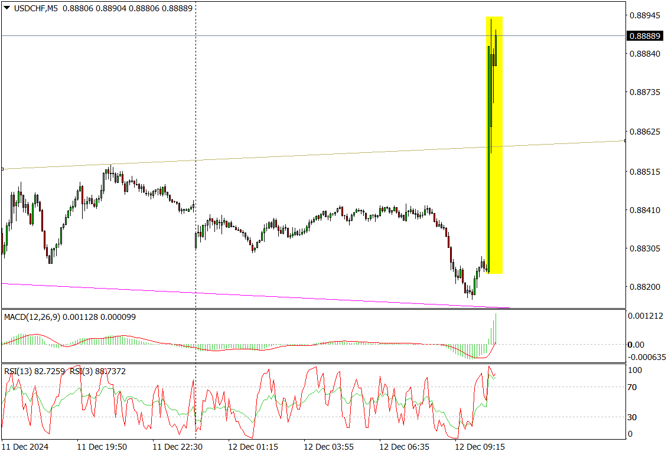This screenshot has width=668, height=455.
Task: Select the yellow highlighted rectangle on the spike
Action: [x=494, y=145]
